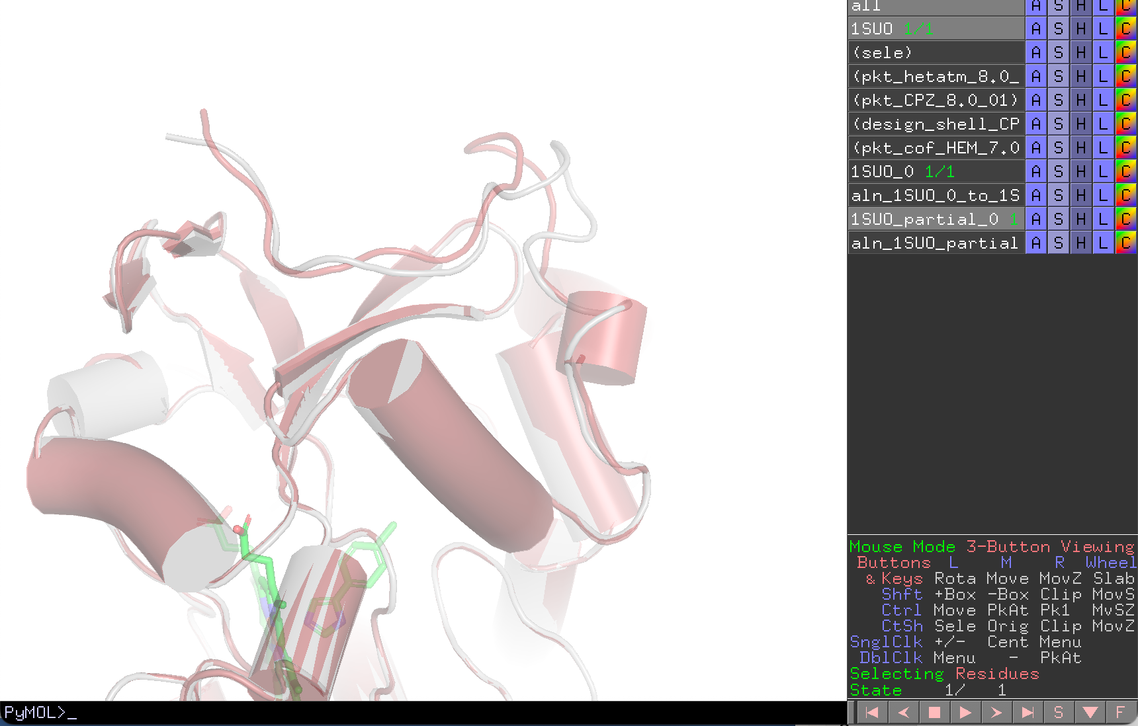This screenshot has height=726, width=1138.
Task: Open Action menu for aln_1SU0_partial
Action: point(1036,243)
